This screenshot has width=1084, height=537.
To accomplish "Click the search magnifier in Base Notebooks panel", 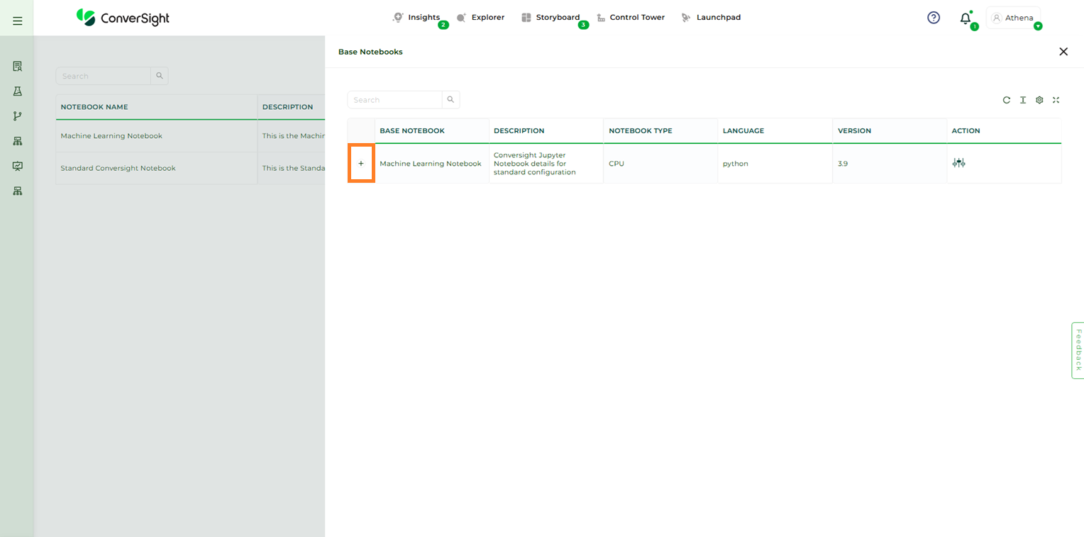I will pos(450,100).
